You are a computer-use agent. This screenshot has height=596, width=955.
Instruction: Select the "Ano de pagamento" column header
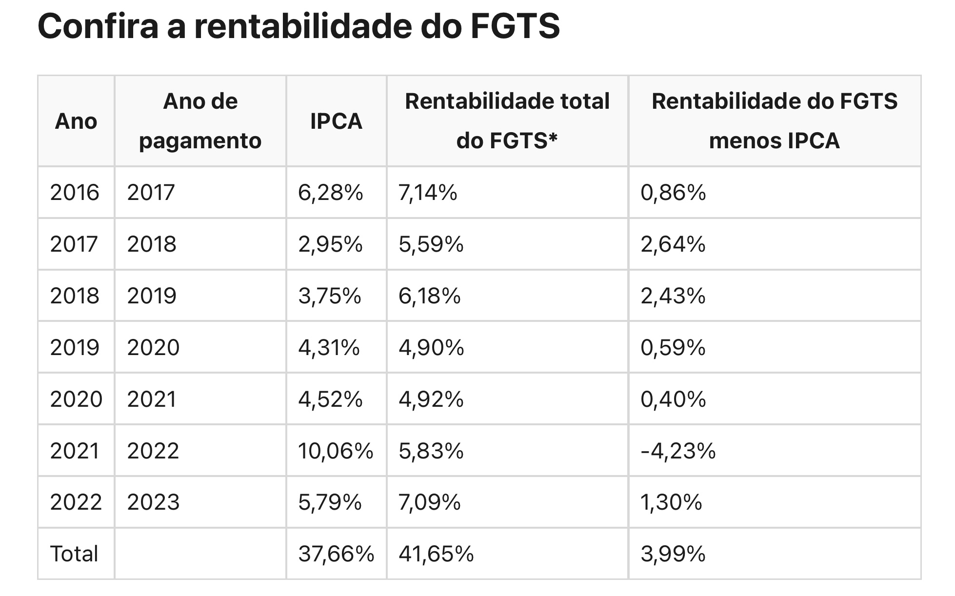(200, 121)
